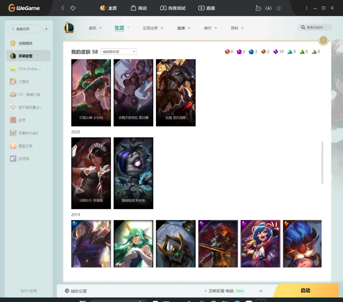Click the 2020 year label

(x=76, y=132)
